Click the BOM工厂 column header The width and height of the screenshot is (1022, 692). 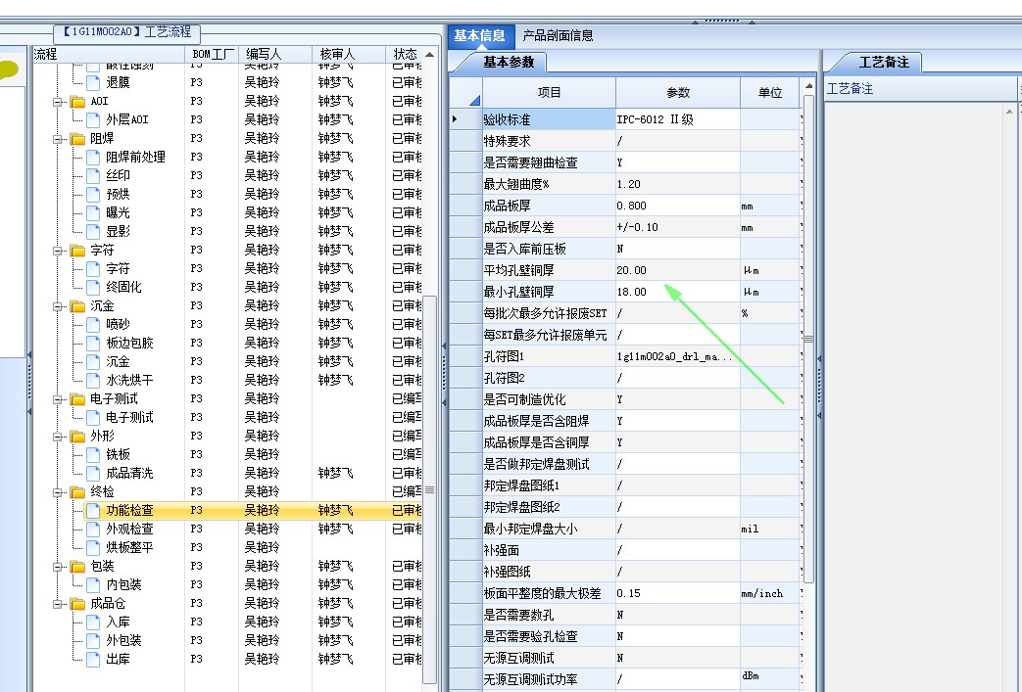[213, 54]
